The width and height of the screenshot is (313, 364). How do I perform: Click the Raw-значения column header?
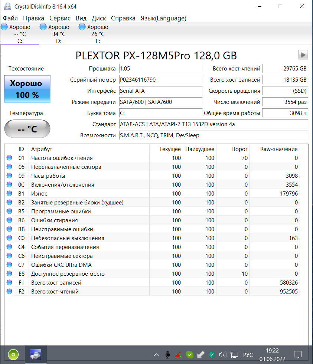[x=275, y=149]
